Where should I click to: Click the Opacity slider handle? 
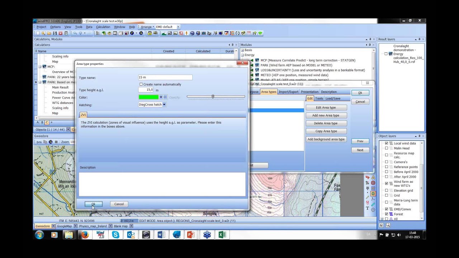point(213,96)
